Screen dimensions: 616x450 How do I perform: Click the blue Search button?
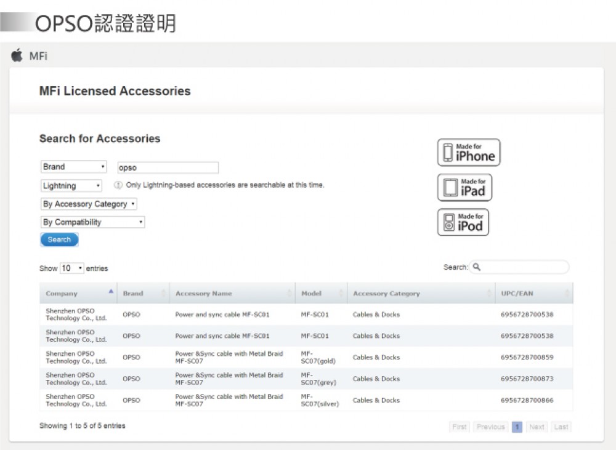[59, 239]
